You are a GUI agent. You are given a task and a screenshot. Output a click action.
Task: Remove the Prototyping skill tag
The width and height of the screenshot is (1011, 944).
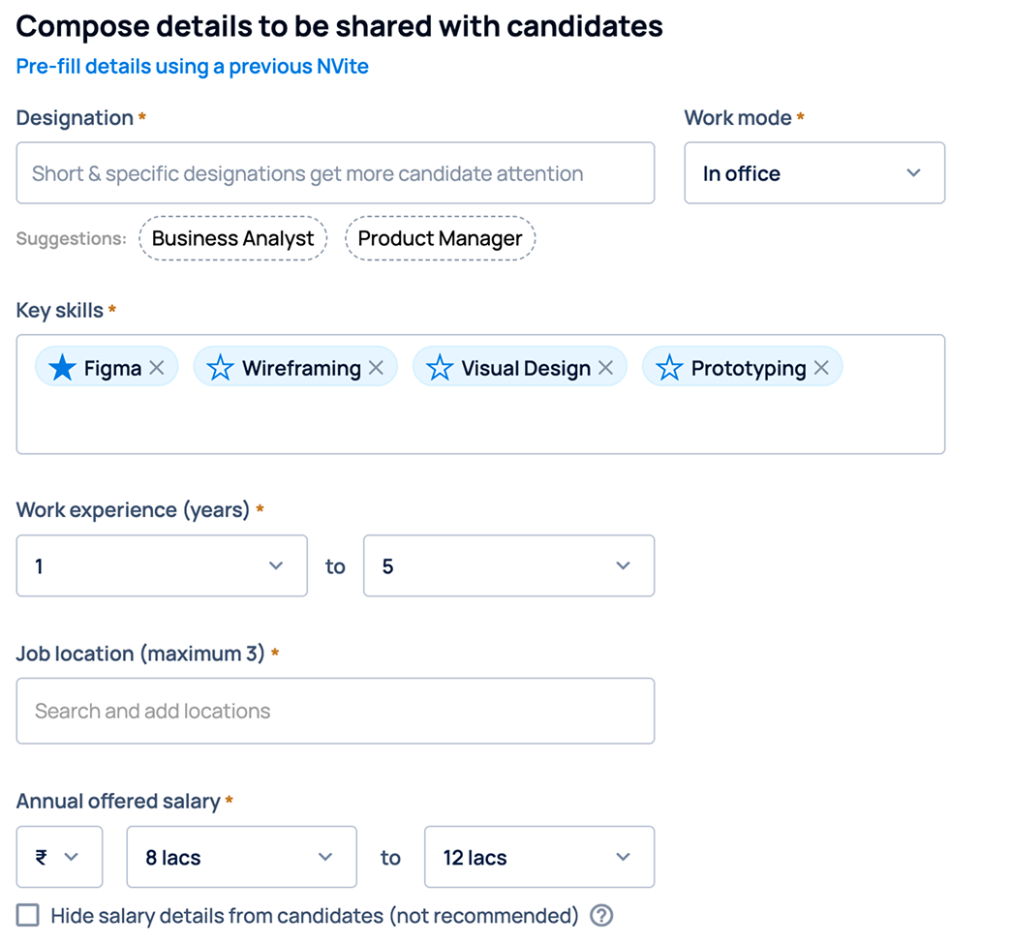click(821, 368)
